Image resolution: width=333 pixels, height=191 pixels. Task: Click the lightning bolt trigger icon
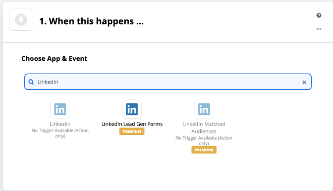(x=21, y=20)
